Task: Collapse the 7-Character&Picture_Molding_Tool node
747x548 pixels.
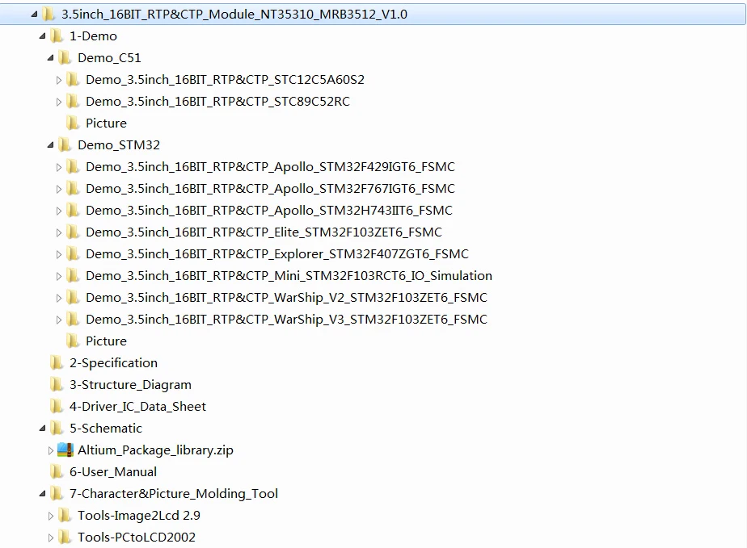Action: [42, 494]
